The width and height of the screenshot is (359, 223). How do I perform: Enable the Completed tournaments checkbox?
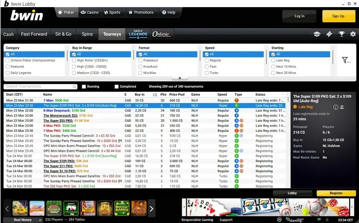[117, 86]
